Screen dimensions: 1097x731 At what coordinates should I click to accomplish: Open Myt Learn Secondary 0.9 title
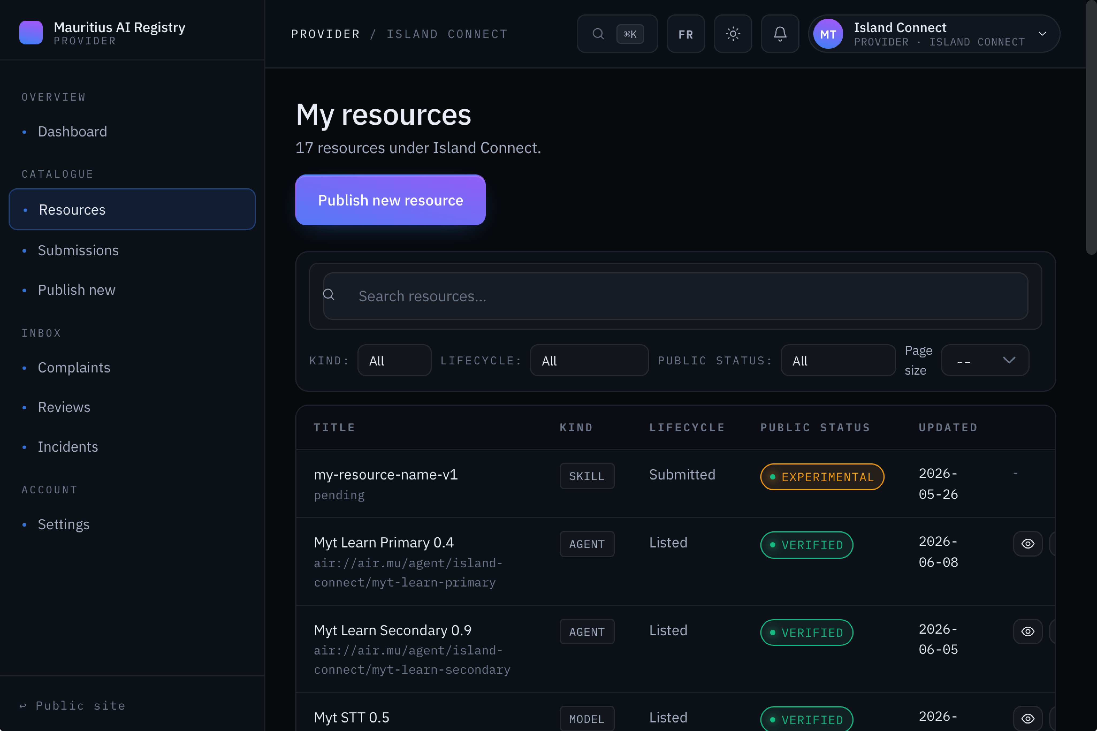(x=392, y=630)
